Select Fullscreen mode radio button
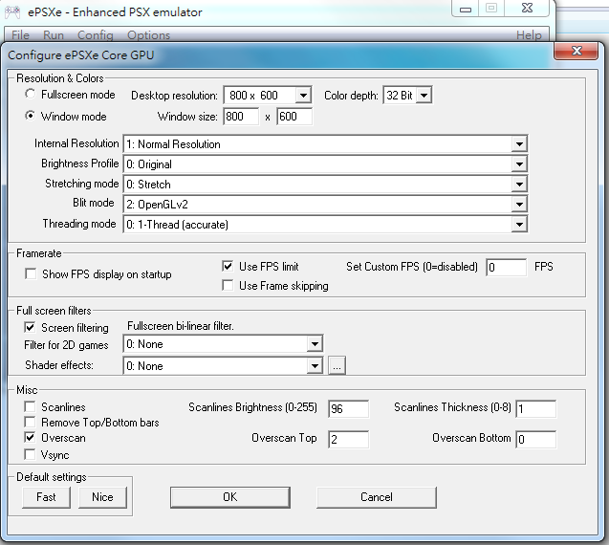Screen dimensions: 609x545 (30, 94)
